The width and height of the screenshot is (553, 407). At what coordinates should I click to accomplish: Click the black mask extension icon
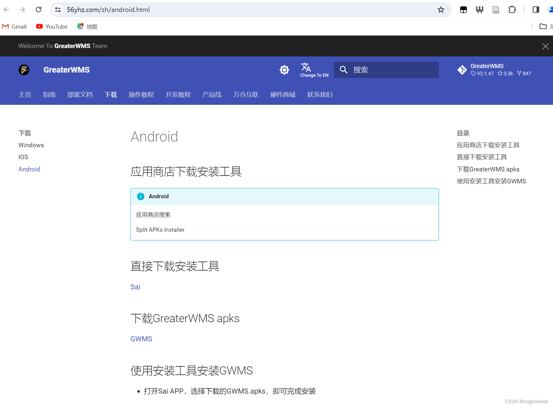(x=463, y=10)
